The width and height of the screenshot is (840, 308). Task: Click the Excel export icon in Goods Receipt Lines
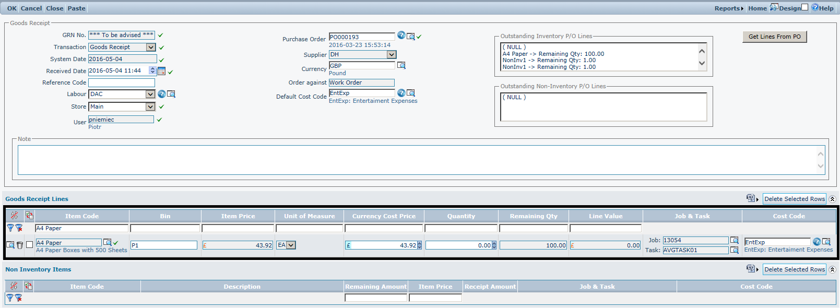click(750, 198)
